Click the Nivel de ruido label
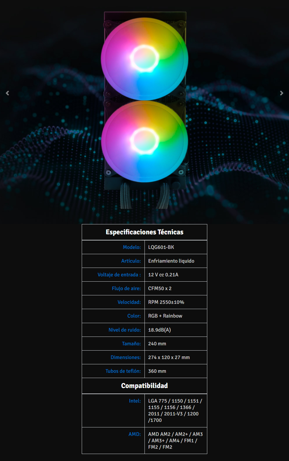Image resolution: width=289 pixels, height=461 pixels. (125, 330)
